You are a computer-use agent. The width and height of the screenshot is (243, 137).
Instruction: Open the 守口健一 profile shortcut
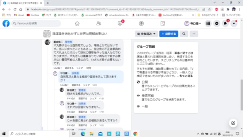(193, 23)
